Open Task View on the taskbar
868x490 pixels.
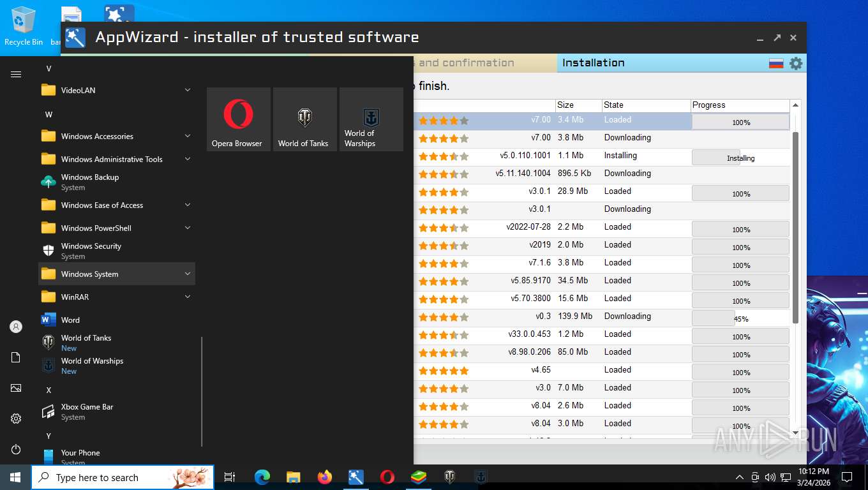pos(230,477)
